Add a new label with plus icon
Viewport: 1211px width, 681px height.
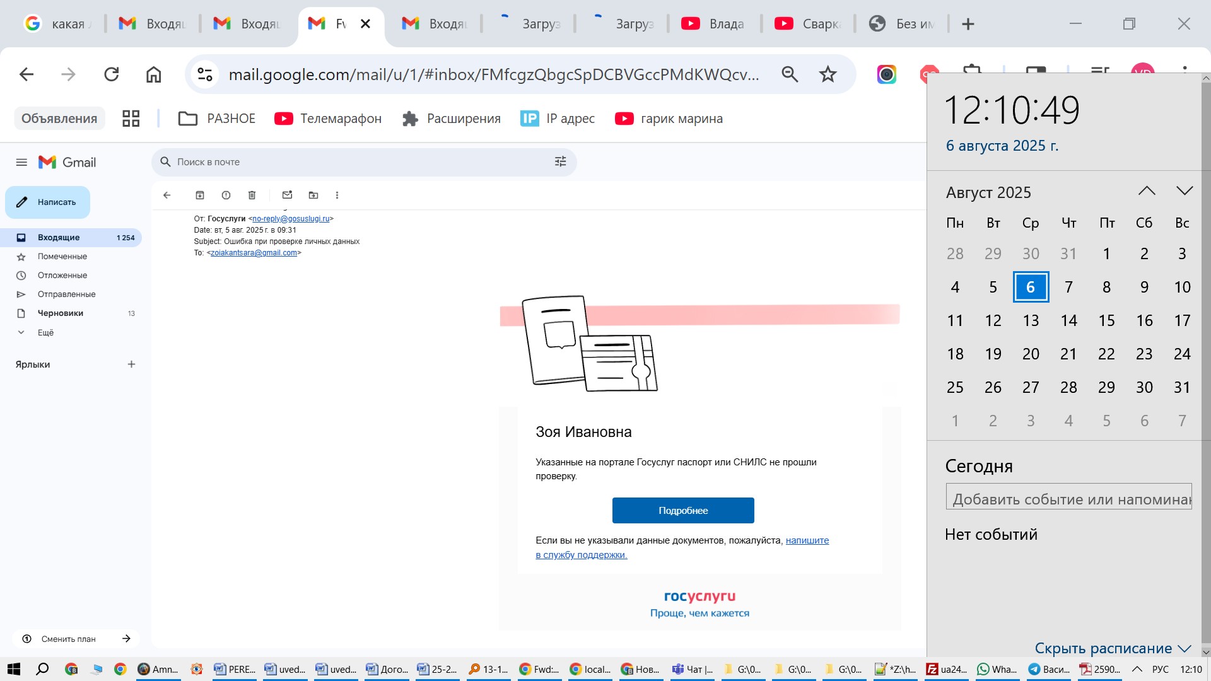tap(131, 364)
